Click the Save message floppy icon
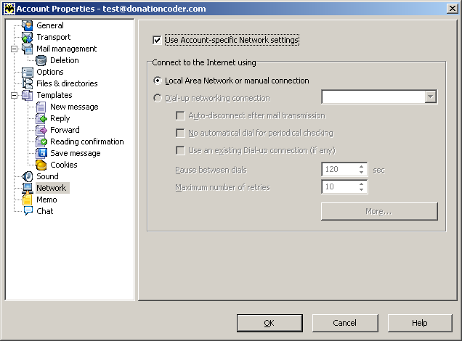Screen dimensions: 462x341 (41, 153)
